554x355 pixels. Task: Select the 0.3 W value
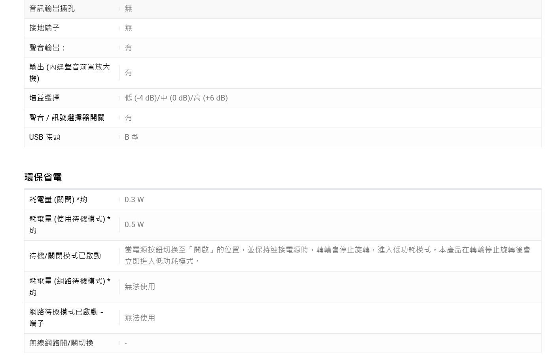click(x=134, y=199)
